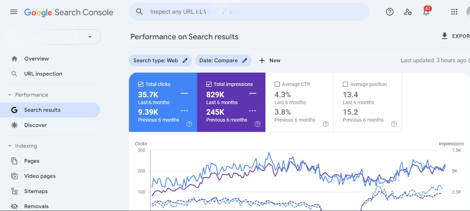Open notifications bell with 47 badge

click(x=426, y=11)
